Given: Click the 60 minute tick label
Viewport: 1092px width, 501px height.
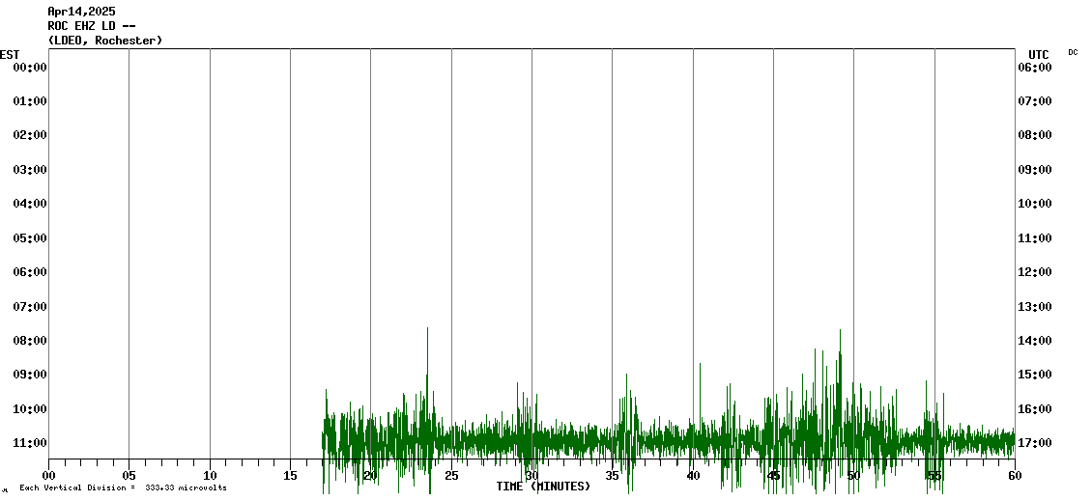Looking at the screenshot, I should 1015,475.
